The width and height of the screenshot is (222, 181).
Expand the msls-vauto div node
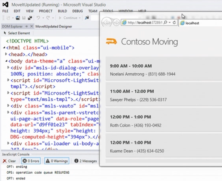(8, 106)
